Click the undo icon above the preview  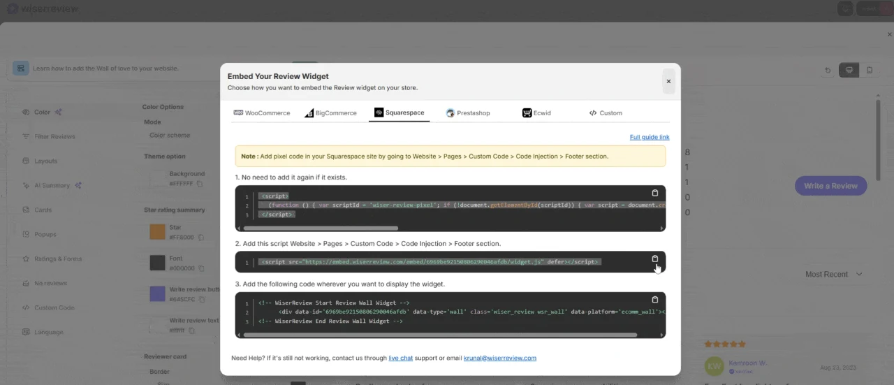click(x=828, y=70)
